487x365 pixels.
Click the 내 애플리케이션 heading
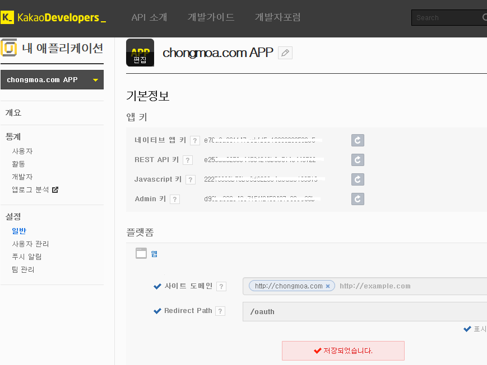(62, 48)
